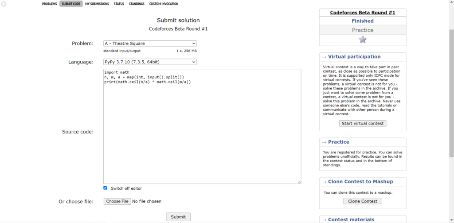Click the Clone Contest button

click(x=363, y=201)
